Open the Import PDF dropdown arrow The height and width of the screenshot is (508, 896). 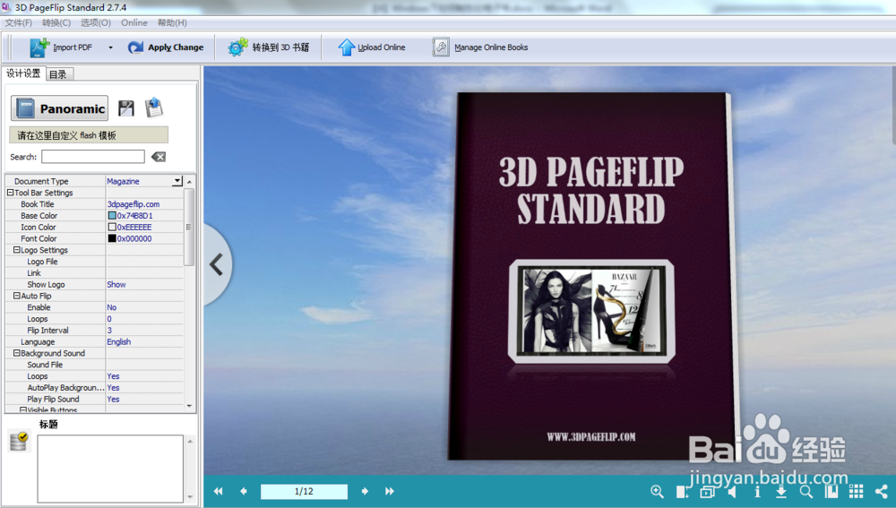pyautogui.click(x=110, y=47)
